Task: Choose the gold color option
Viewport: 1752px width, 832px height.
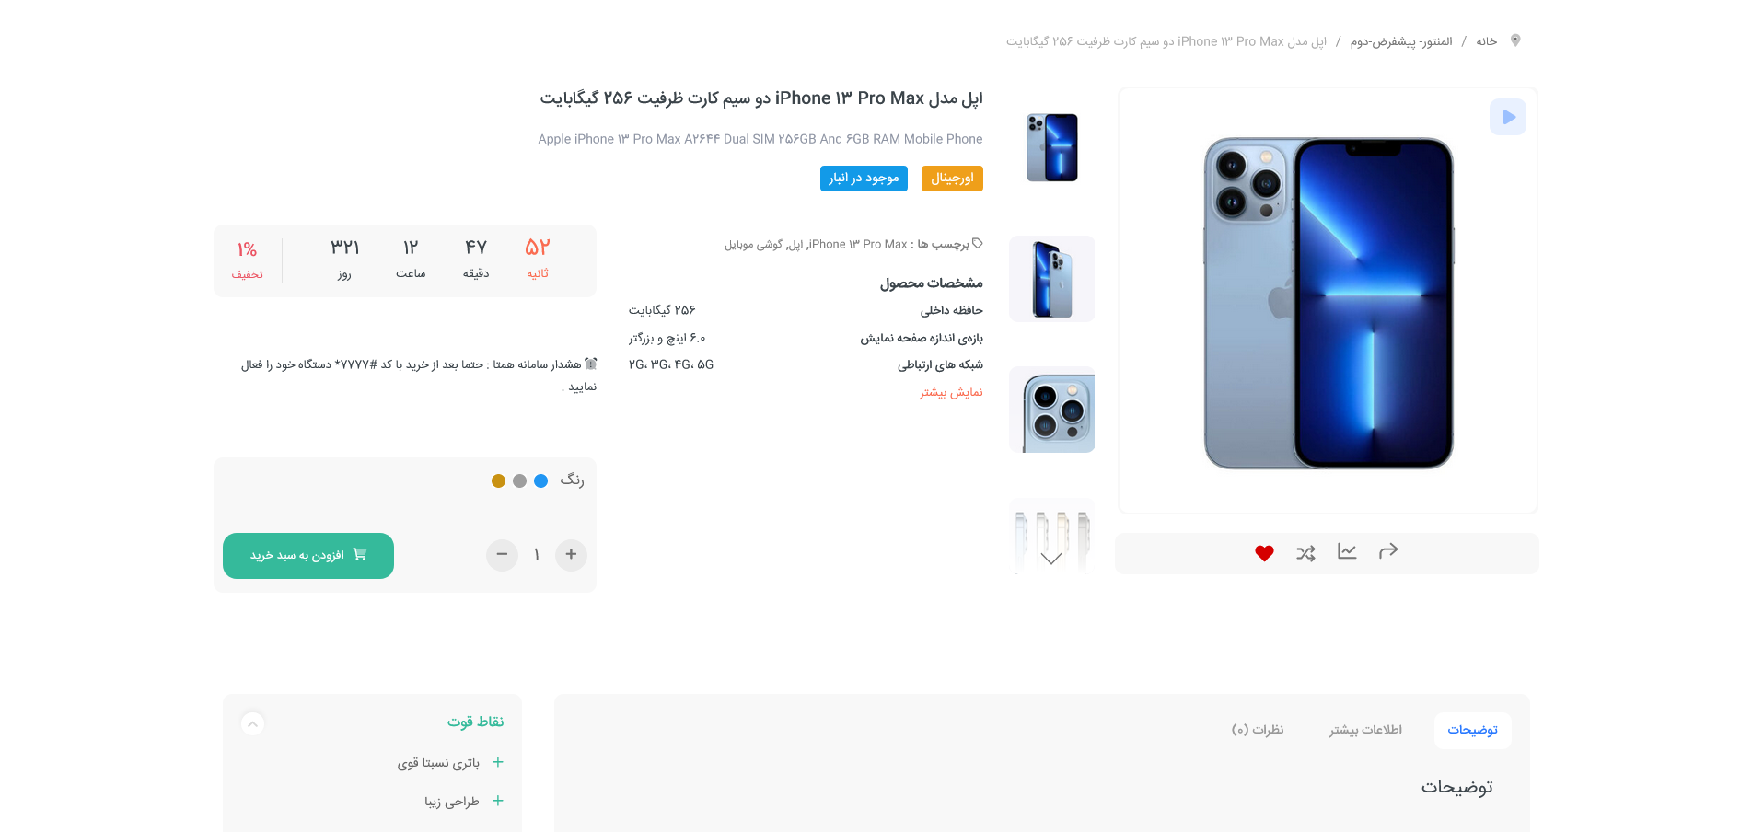Action: tap(498, 480)
